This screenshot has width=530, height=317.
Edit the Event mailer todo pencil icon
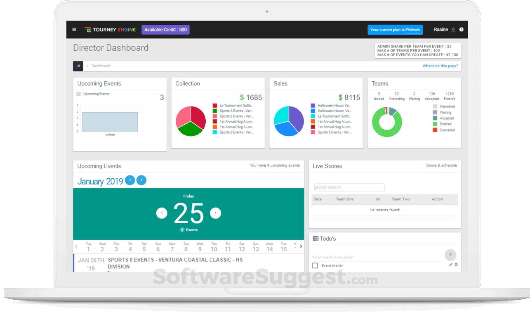(451, 265)
